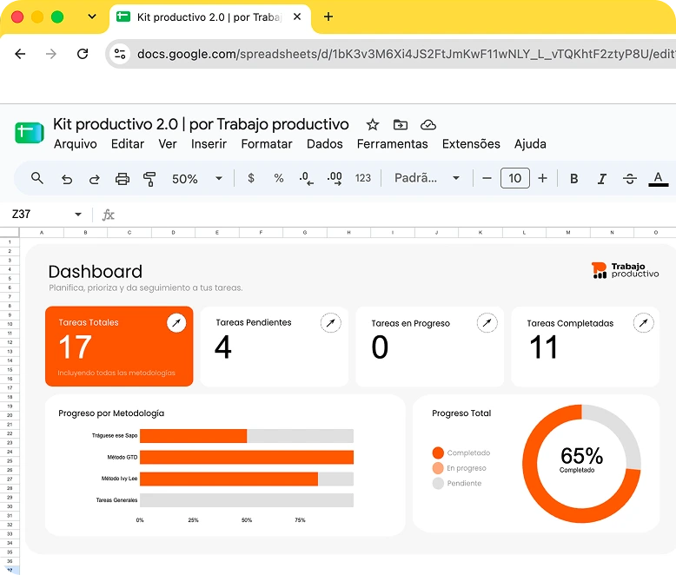676x575 pixels.
Task: Open more number formats 123
Action: tap(363, 178)
